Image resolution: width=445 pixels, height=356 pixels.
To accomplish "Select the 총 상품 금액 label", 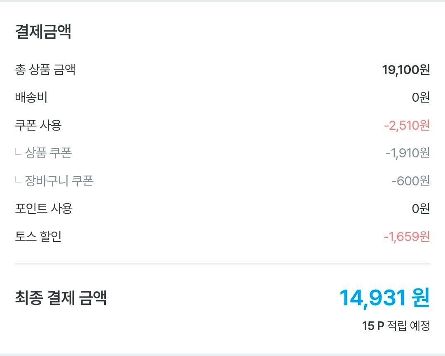I will (x=45, y=70).
